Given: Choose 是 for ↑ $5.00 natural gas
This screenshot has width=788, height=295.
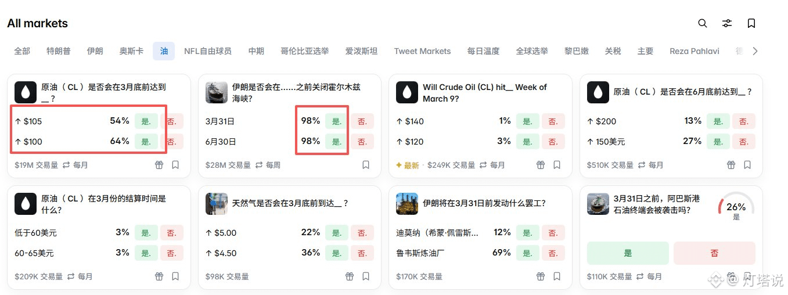Looking at the screenshot, I should tap(337, 233).
